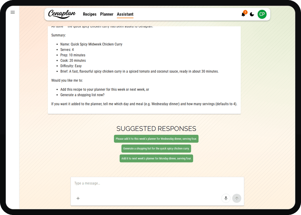Click the 'Would you like me to:' text
This screenshot has height=215, width=301.
67,80
